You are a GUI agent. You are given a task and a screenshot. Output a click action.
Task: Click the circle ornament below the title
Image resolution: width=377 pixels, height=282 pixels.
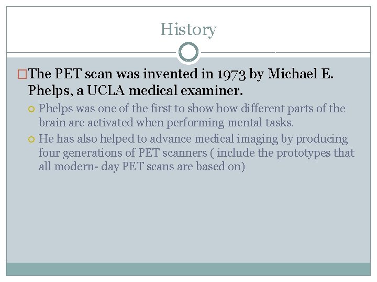188,52
